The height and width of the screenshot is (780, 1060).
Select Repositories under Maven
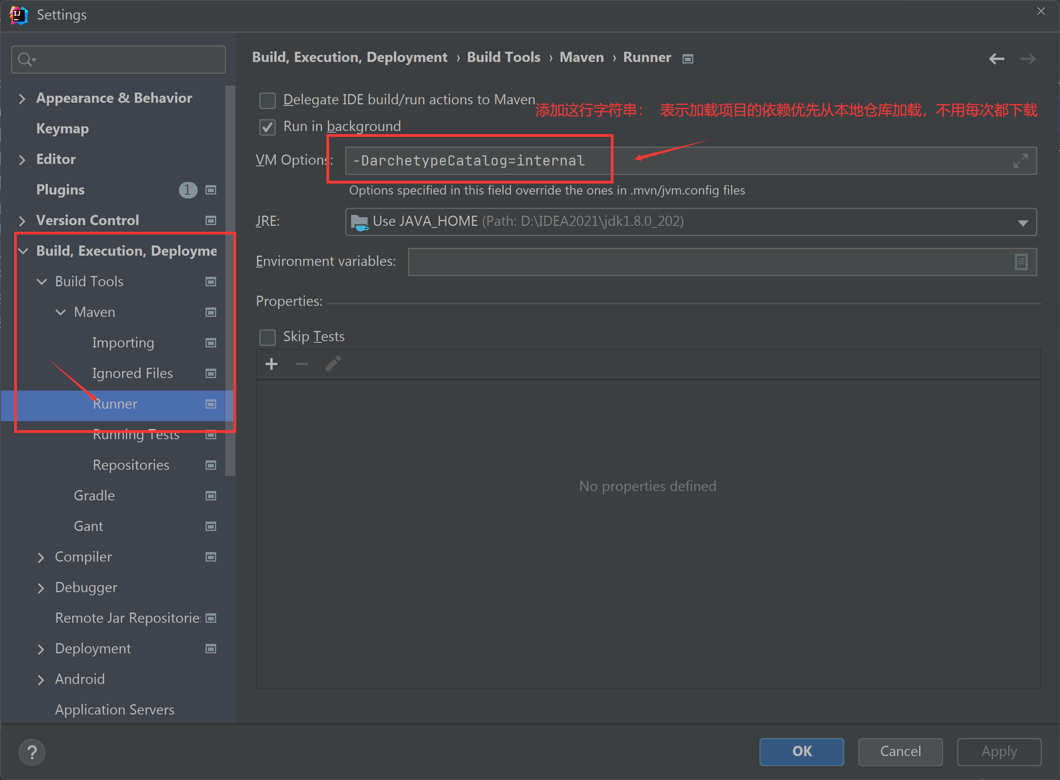pos(131,465)
